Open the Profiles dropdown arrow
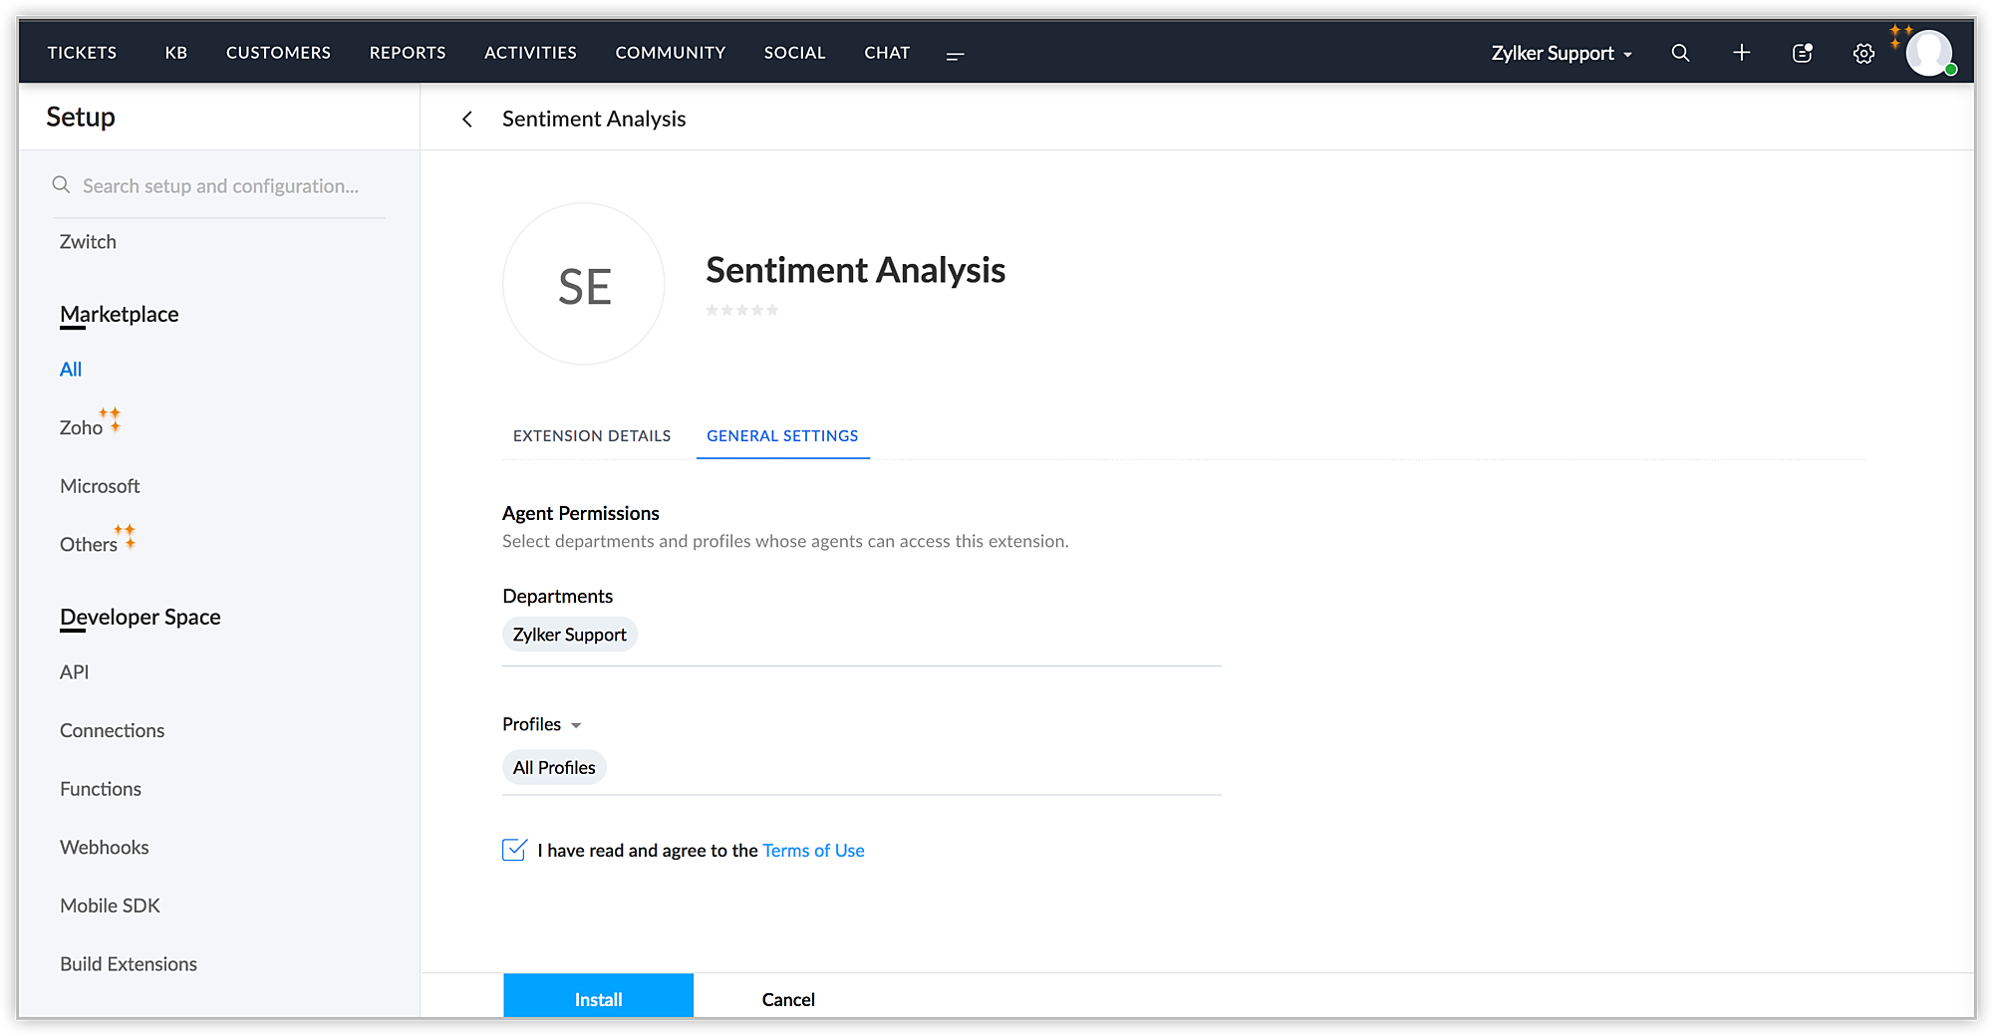This screenshot has width=1993, height=1036. point(576,725)
